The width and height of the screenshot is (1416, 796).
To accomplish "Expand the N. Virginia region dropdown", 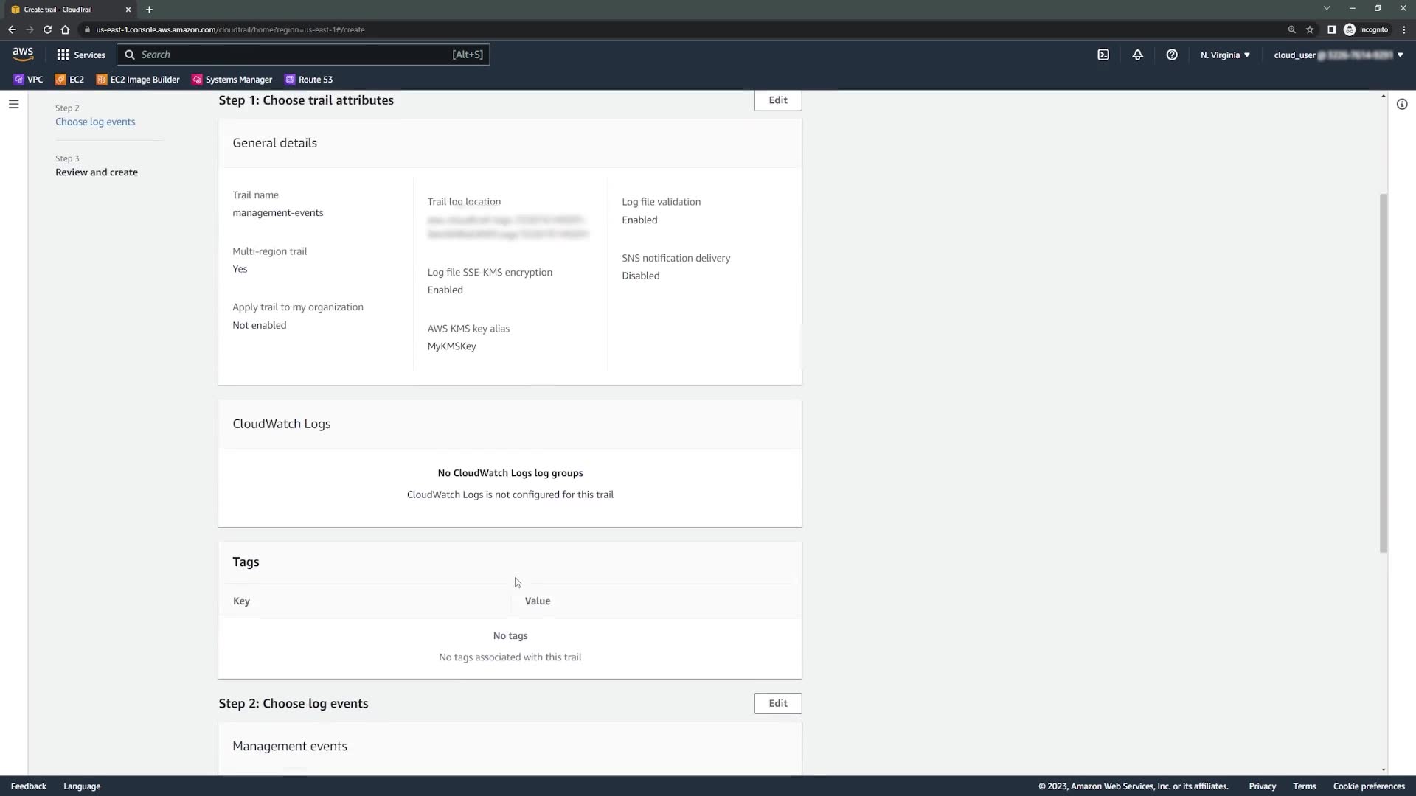I will 1225,55.
